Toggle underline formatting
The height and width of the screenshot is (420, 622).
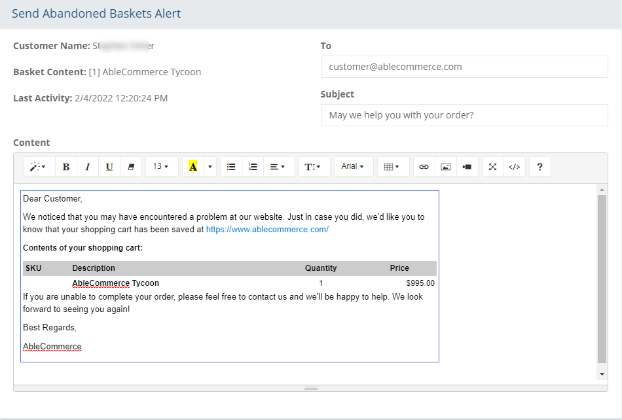click(x=109, y=167)
